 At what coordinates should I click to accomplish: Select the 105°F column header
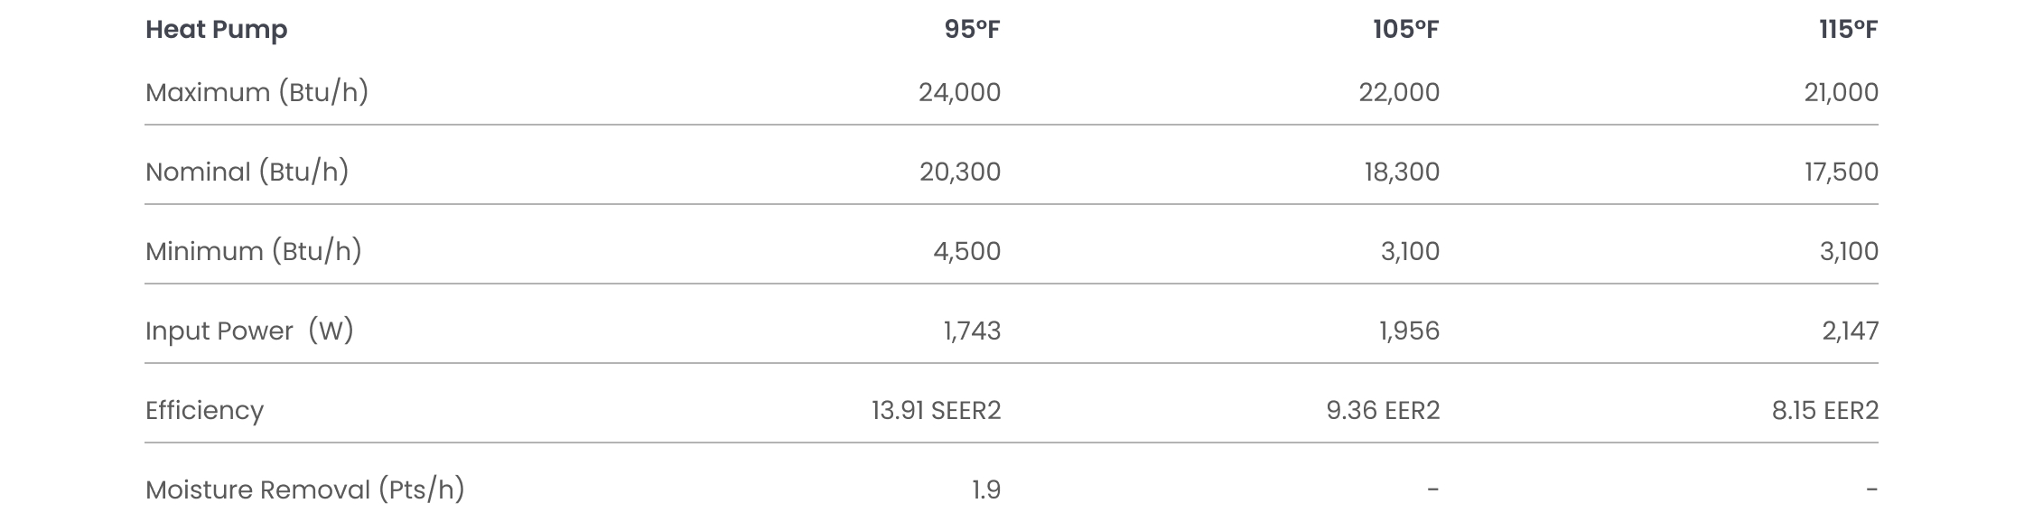click(x=1405, y=30)
